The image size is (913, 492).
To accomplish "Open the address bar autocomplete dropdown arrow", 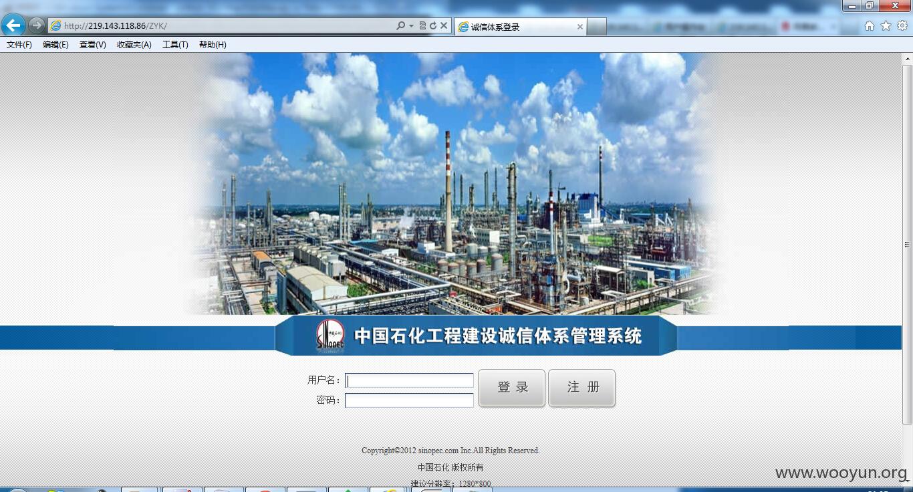I will coord(411,26).
